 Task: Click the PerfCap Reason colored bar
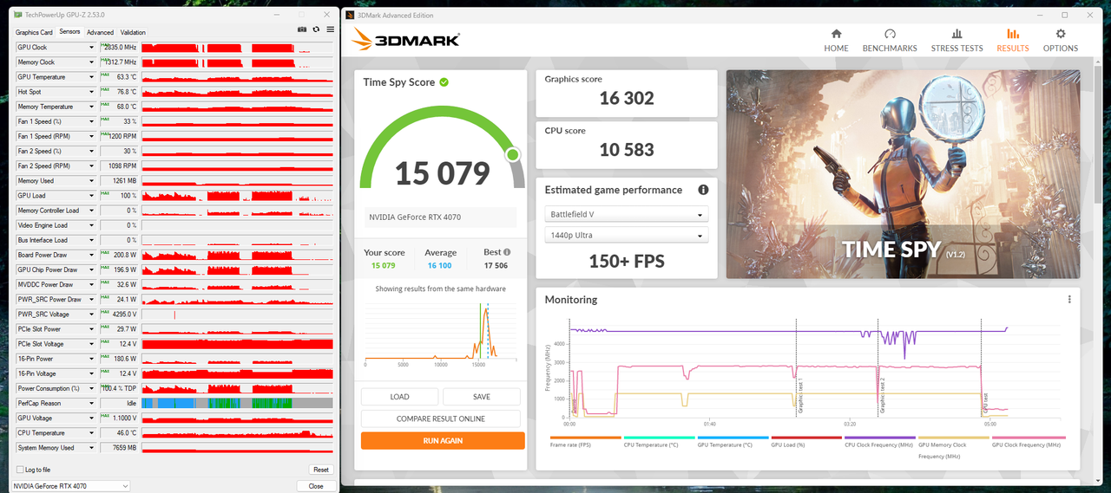point(237,403)
